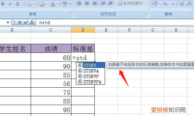Apply comma style
Viewport: 194px width, 116px height.
[173, 4]
